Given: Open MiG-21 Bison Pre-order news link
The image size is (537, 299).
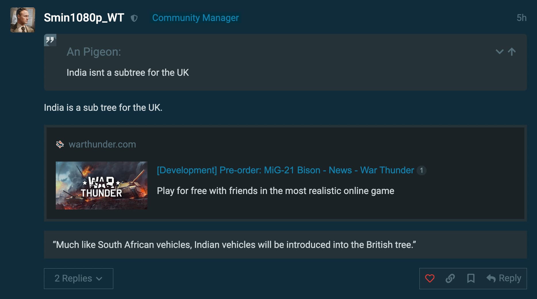Looking at the screenshot, I should [285, 170].
